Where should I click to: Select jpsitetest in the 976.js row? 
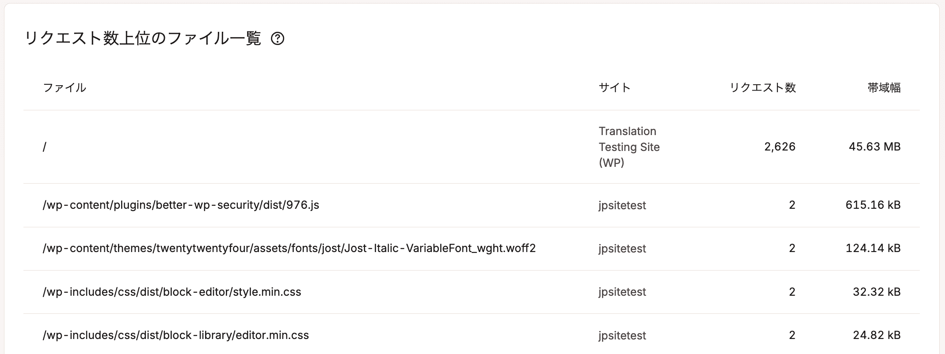click(x=622, y=206)
